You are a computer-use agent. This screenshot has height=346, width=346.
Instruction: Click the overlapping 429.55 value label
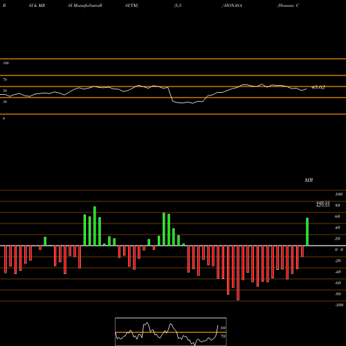(322, 206)
